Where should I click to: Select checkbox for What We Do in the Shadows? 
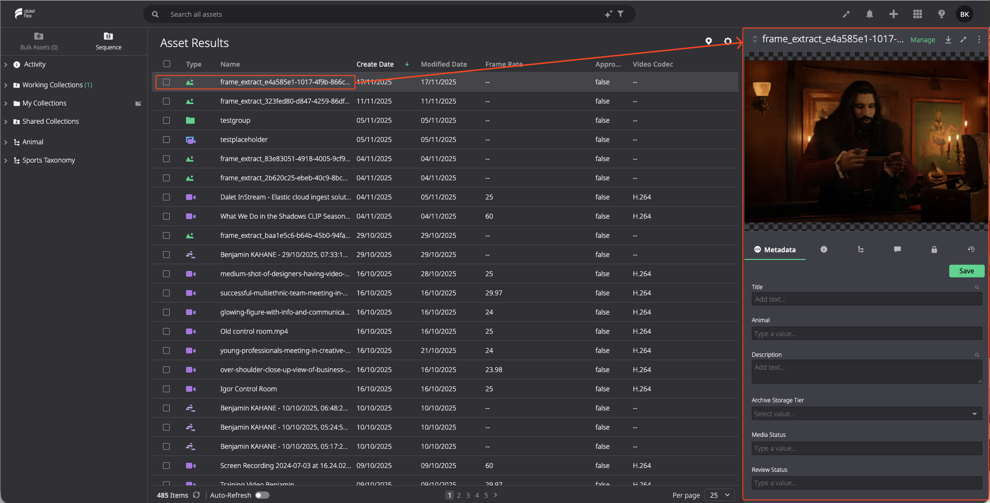click(166, 216)
